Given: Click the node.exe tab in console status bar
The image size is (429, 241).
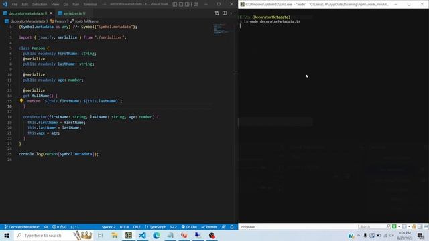Looking at the screenshot, I should (248, 227).
